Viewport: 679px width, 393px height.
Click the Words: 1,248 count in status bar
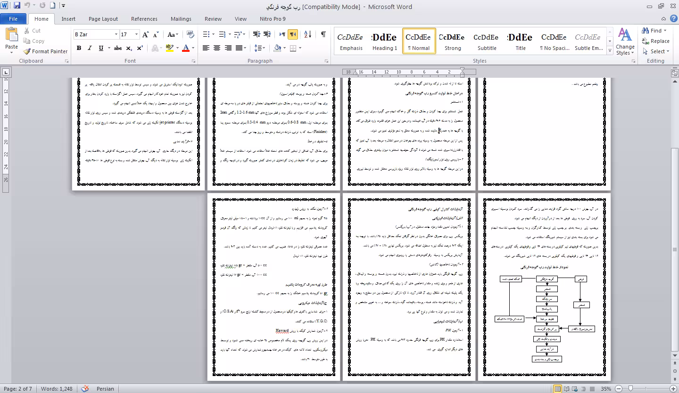[57, 389]
